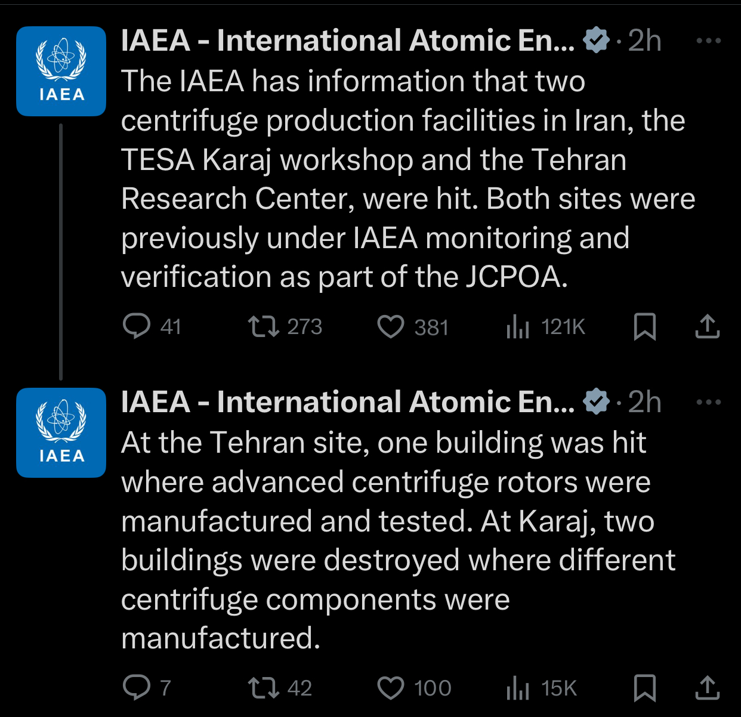Reply to the first IAEA tweet
The width and height of the screenshot is (741, 717).
coord(138,326)
